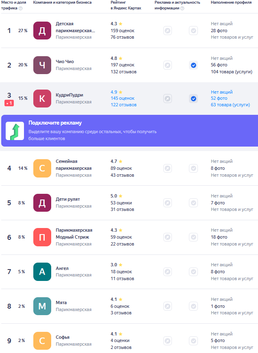Click the Ч avatar of Чио Чио

click(42, 65)
